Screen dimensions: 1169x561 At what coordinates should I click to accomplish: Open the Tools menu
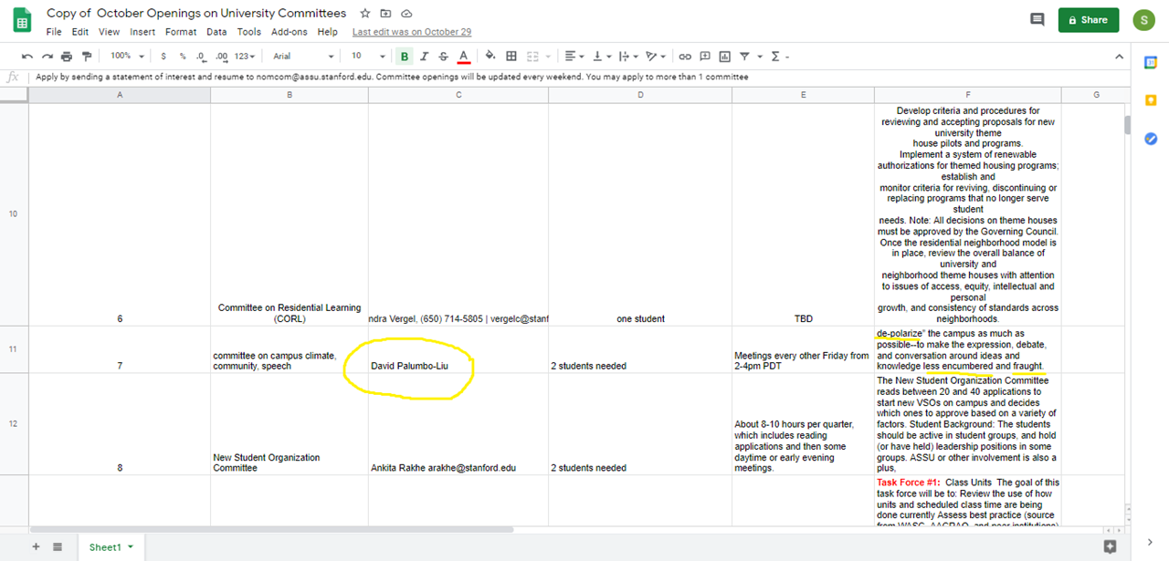[x=249, y=32]
